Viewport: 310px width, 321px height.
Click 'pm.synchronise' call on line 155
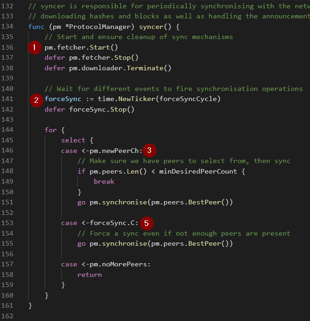point(118,243)
